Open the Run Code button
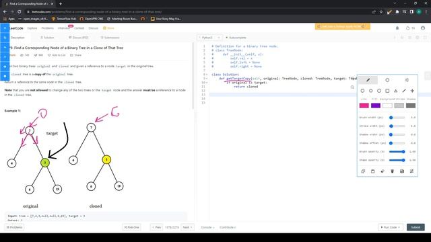Image resolution: width=431 pixels, height=242 pixels. 390,227
